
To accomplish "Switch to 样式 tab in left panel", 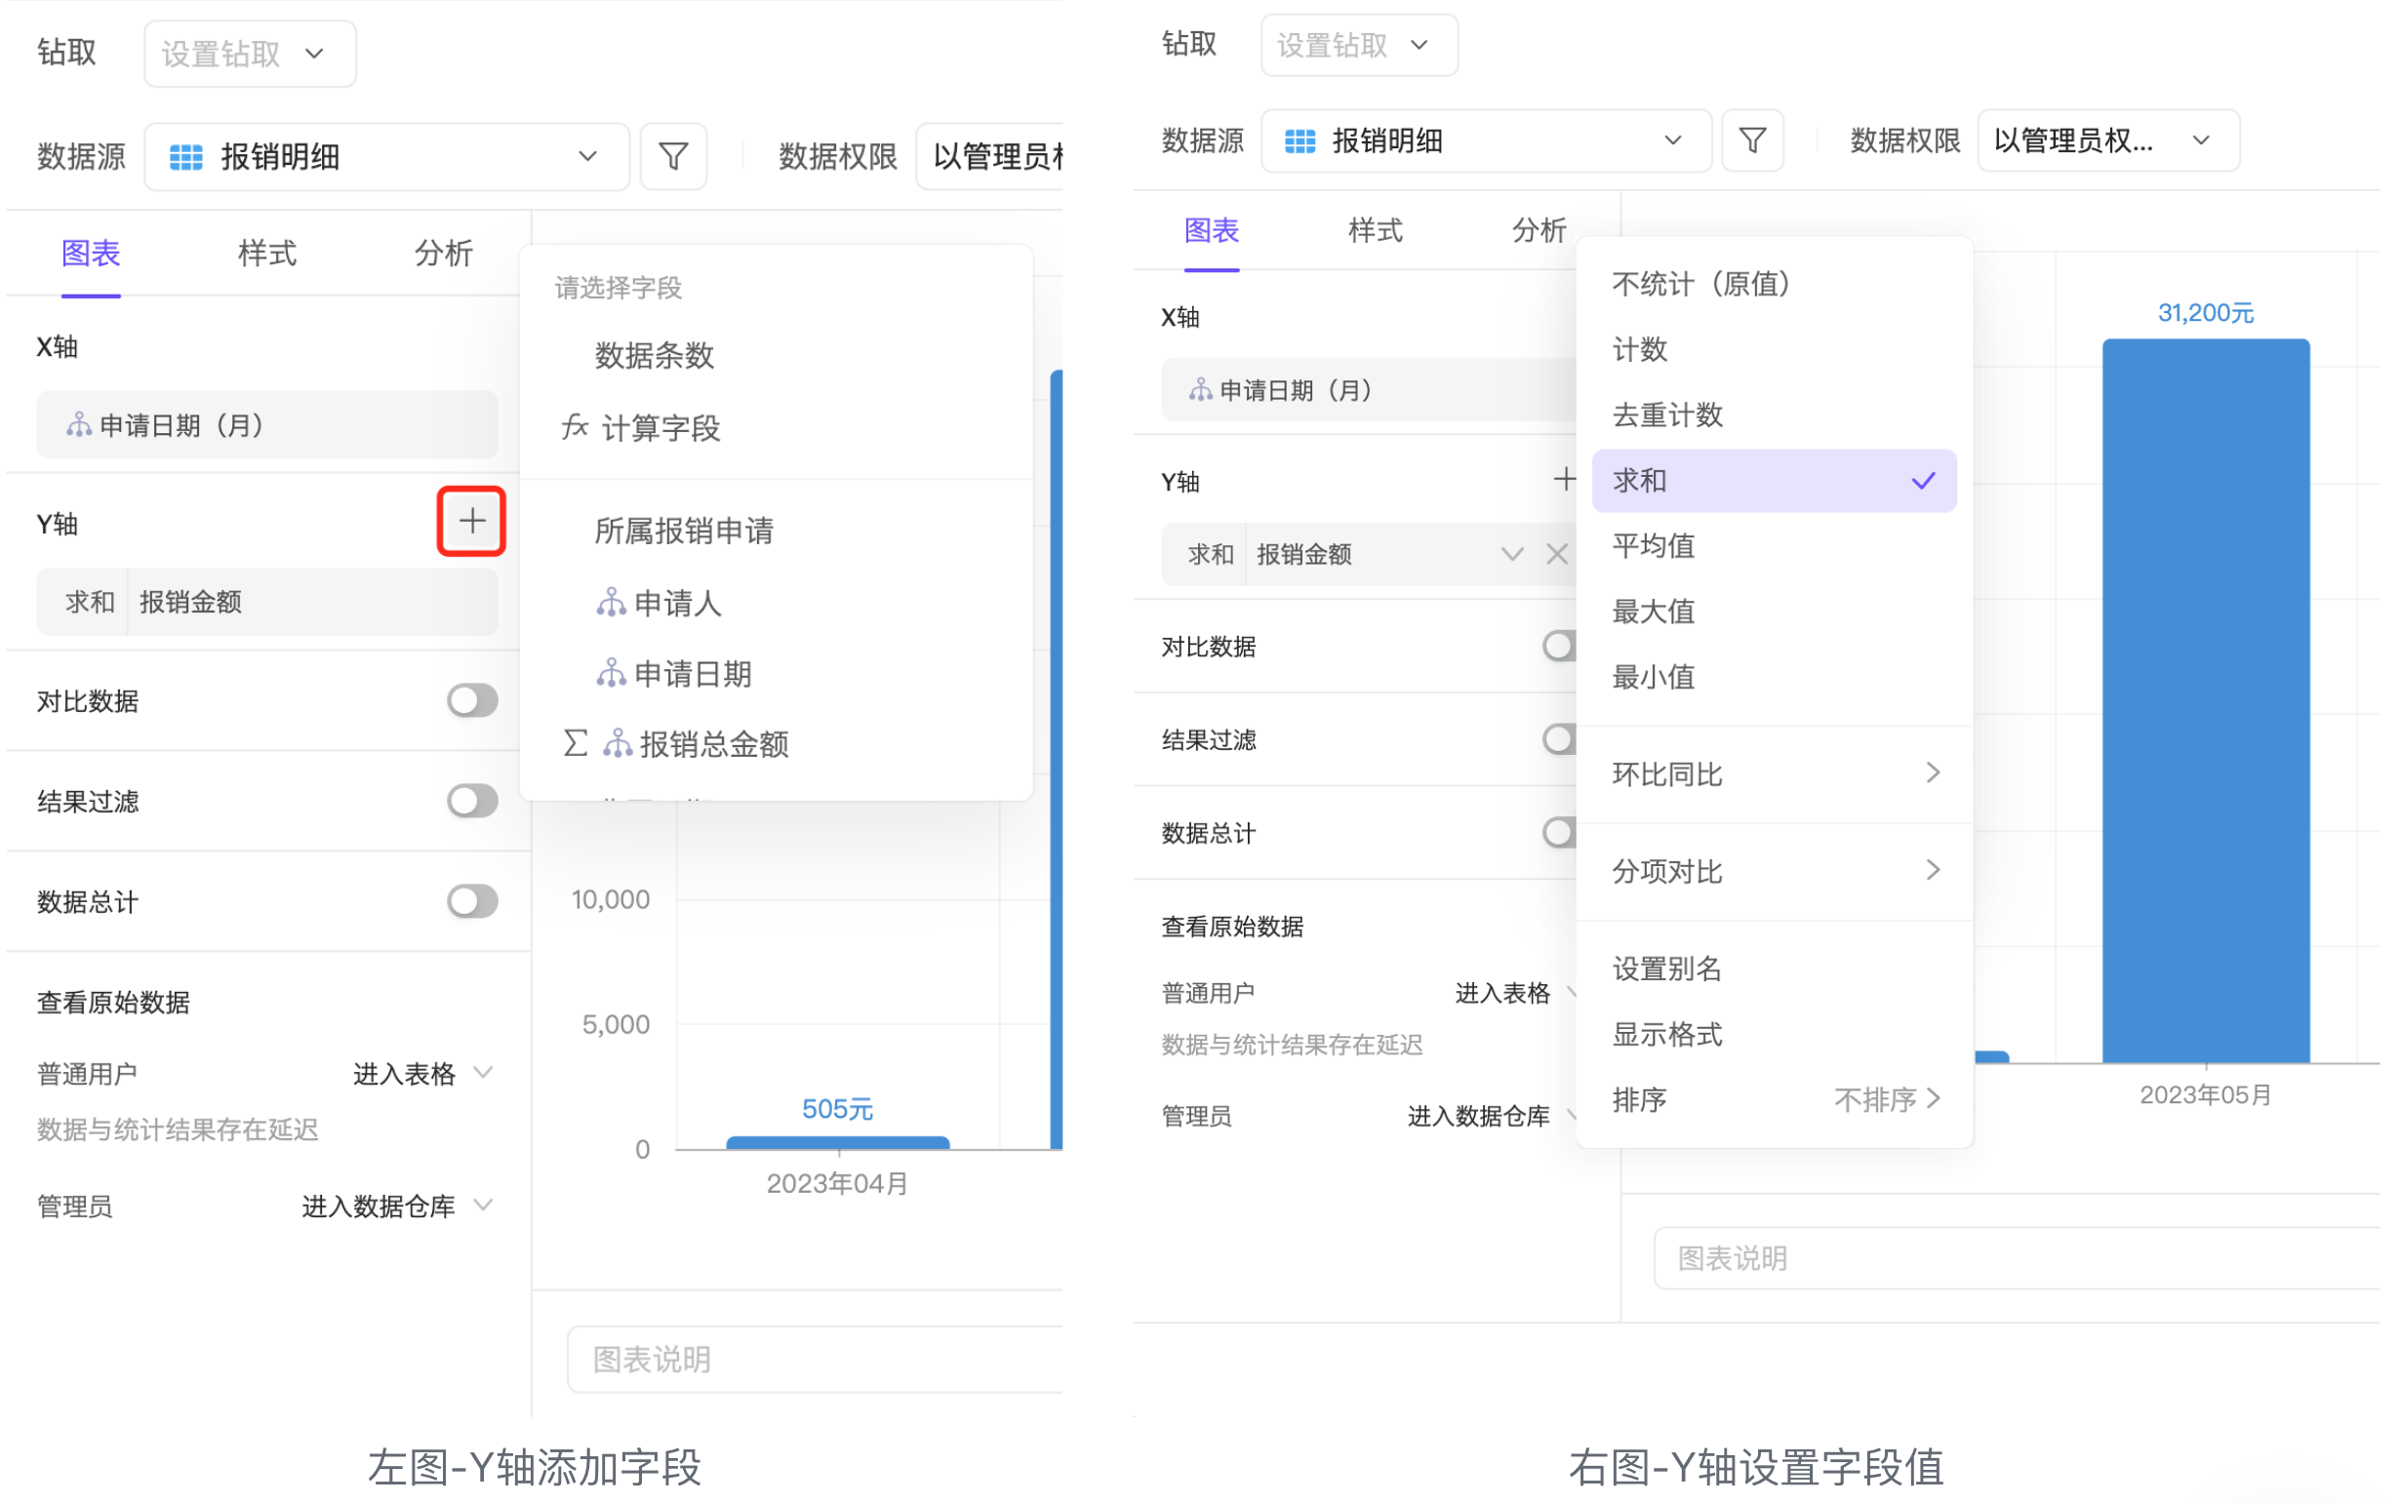I will click(x=266, y=253).
